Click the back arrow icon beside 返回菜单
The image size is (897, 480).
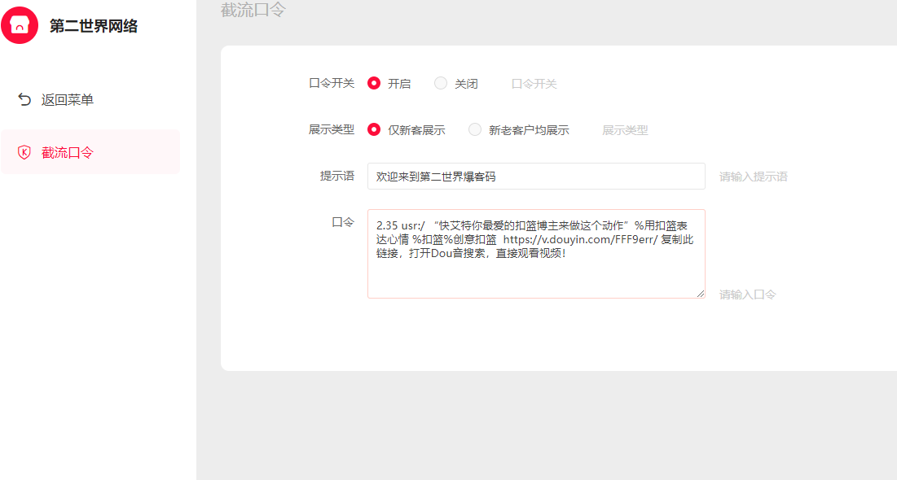24,100
